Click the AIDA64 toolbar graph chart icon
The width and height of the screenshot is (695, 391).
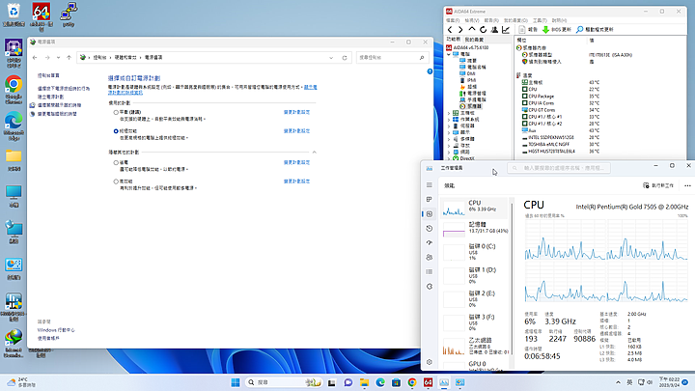coord(506,30)
